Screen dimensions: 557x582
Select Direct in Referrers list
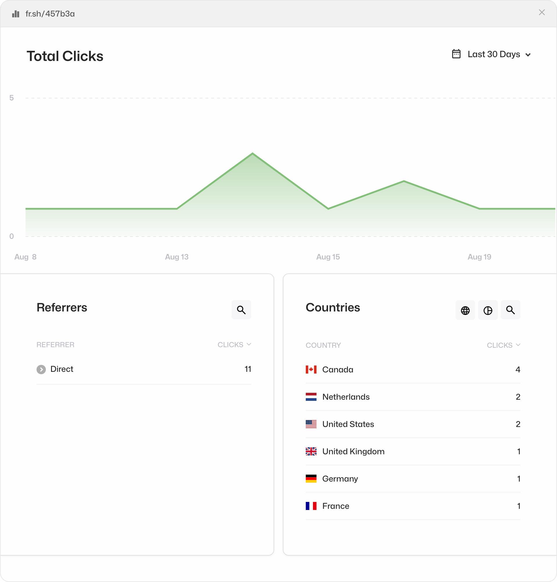62,369
